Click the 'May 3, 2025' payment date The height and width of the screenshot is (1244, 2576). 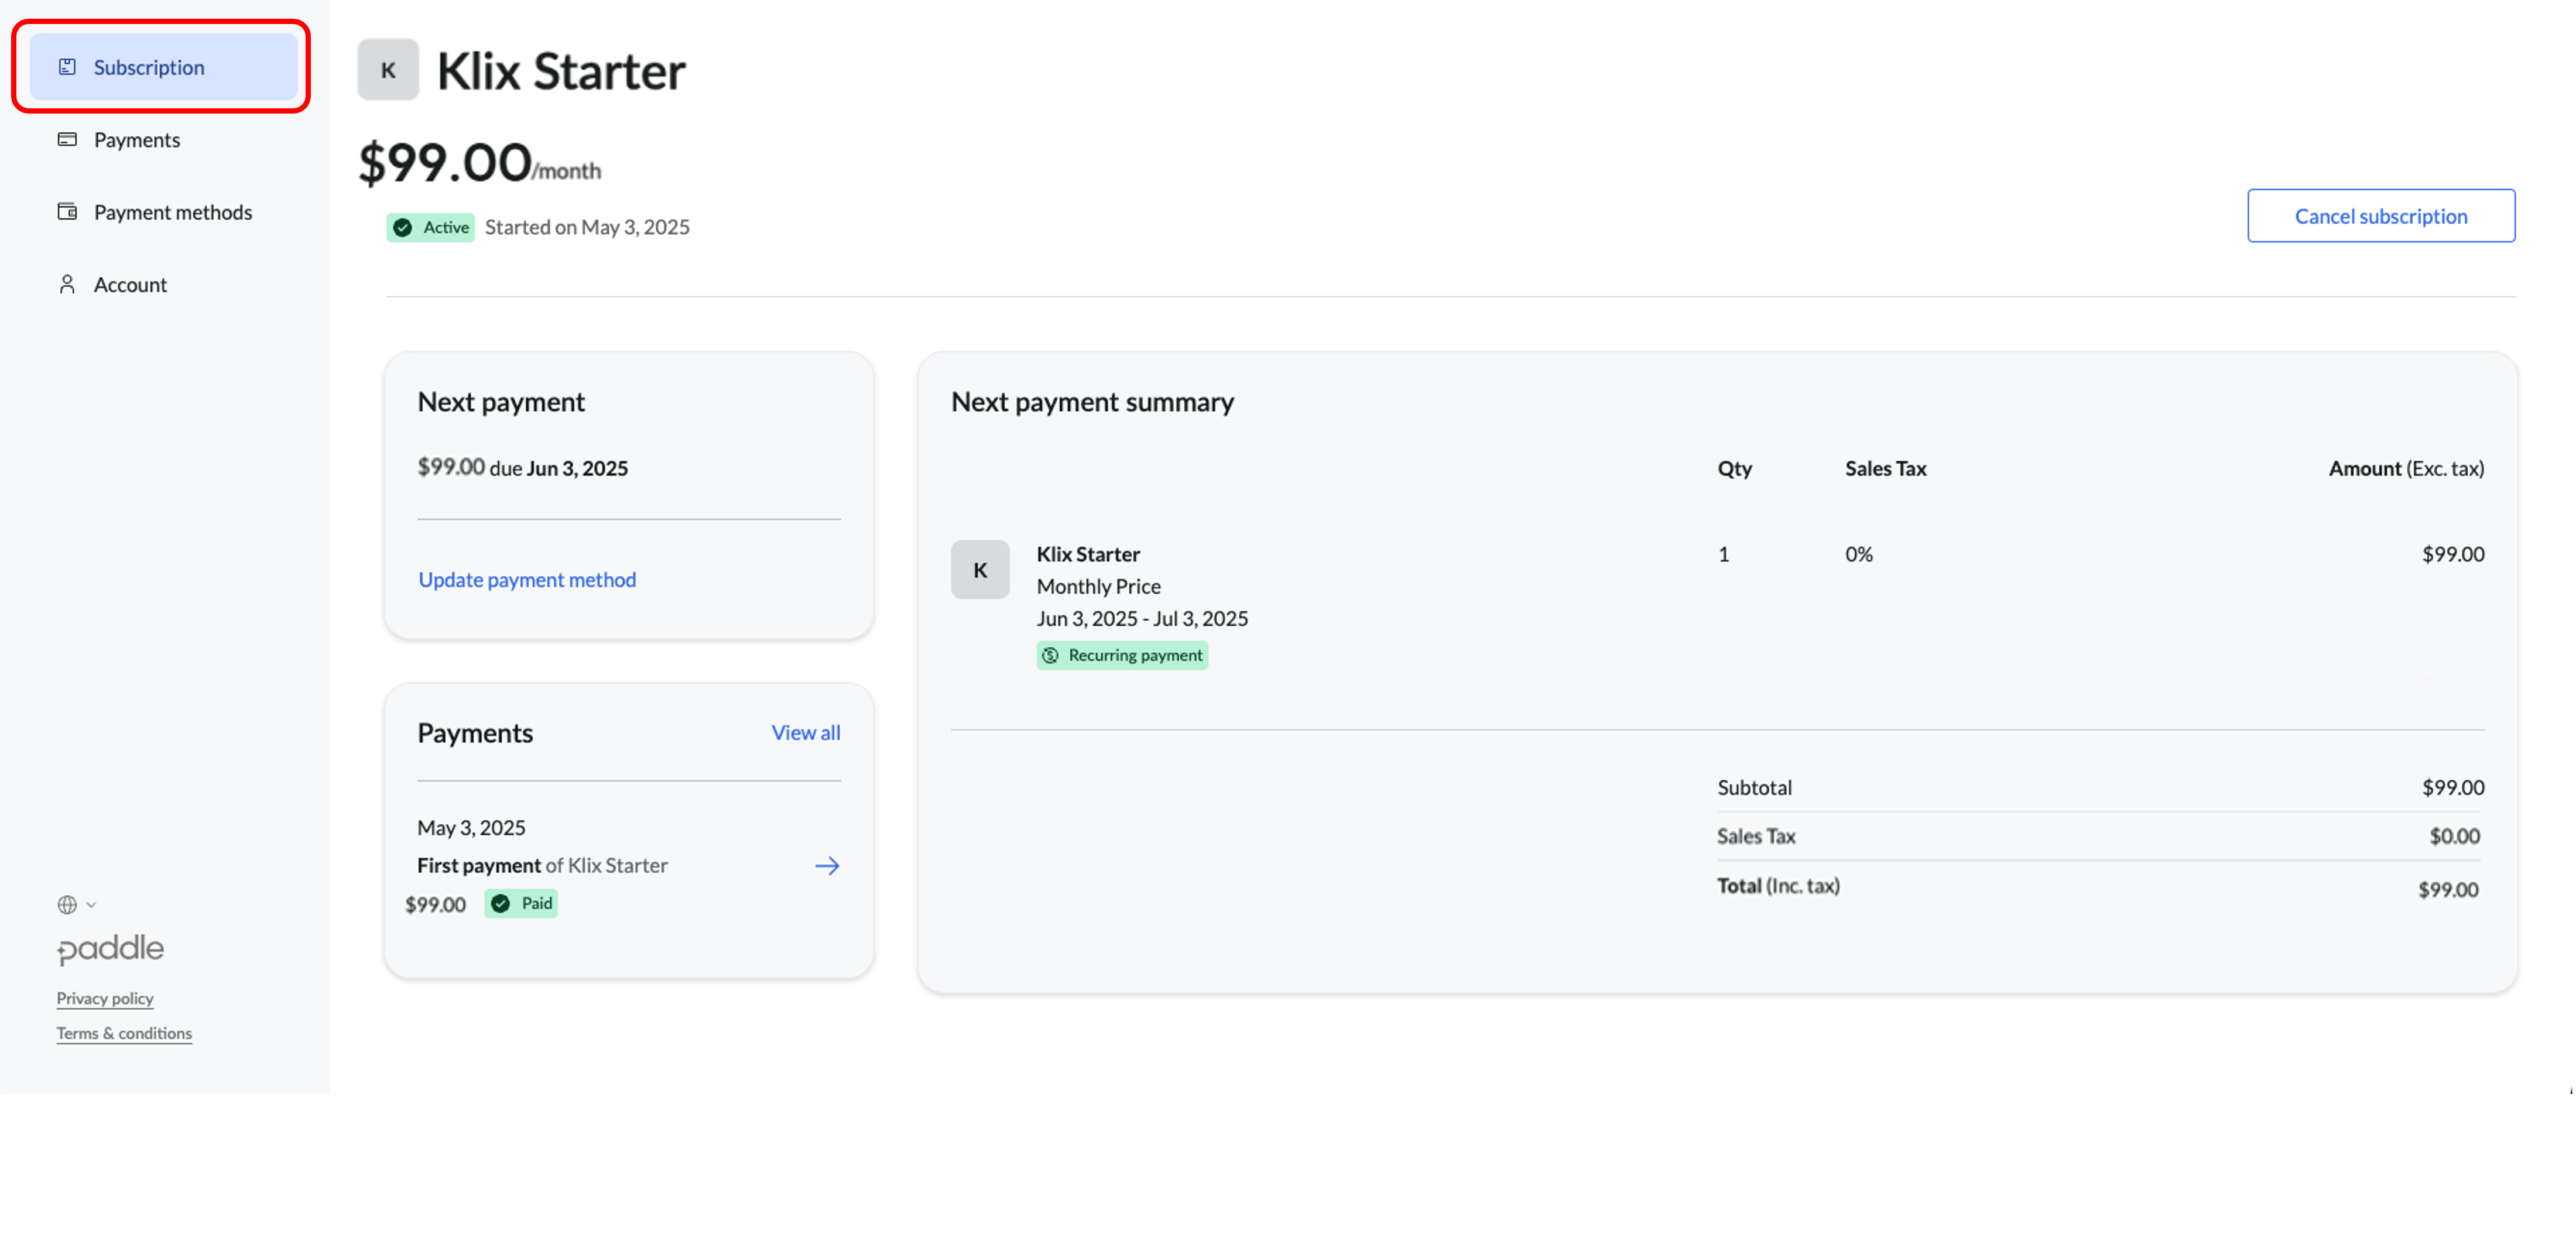coord(471,828)
